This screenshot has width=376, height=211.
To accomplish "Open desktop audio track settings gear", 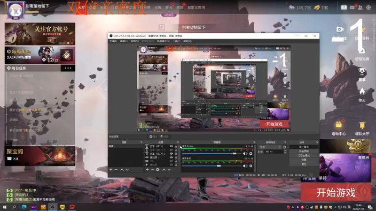I will (251, 166).
